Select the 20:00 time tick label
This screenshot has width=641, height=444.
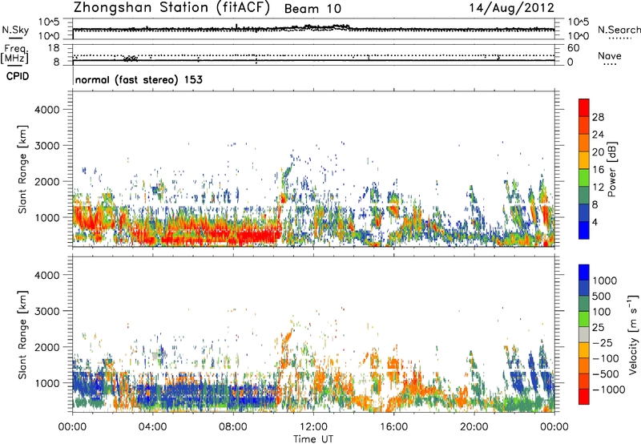[474, 427]
